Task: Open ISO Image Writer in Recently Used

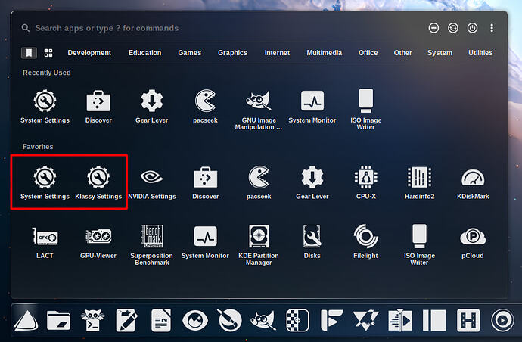Action: tap(366, 110)
